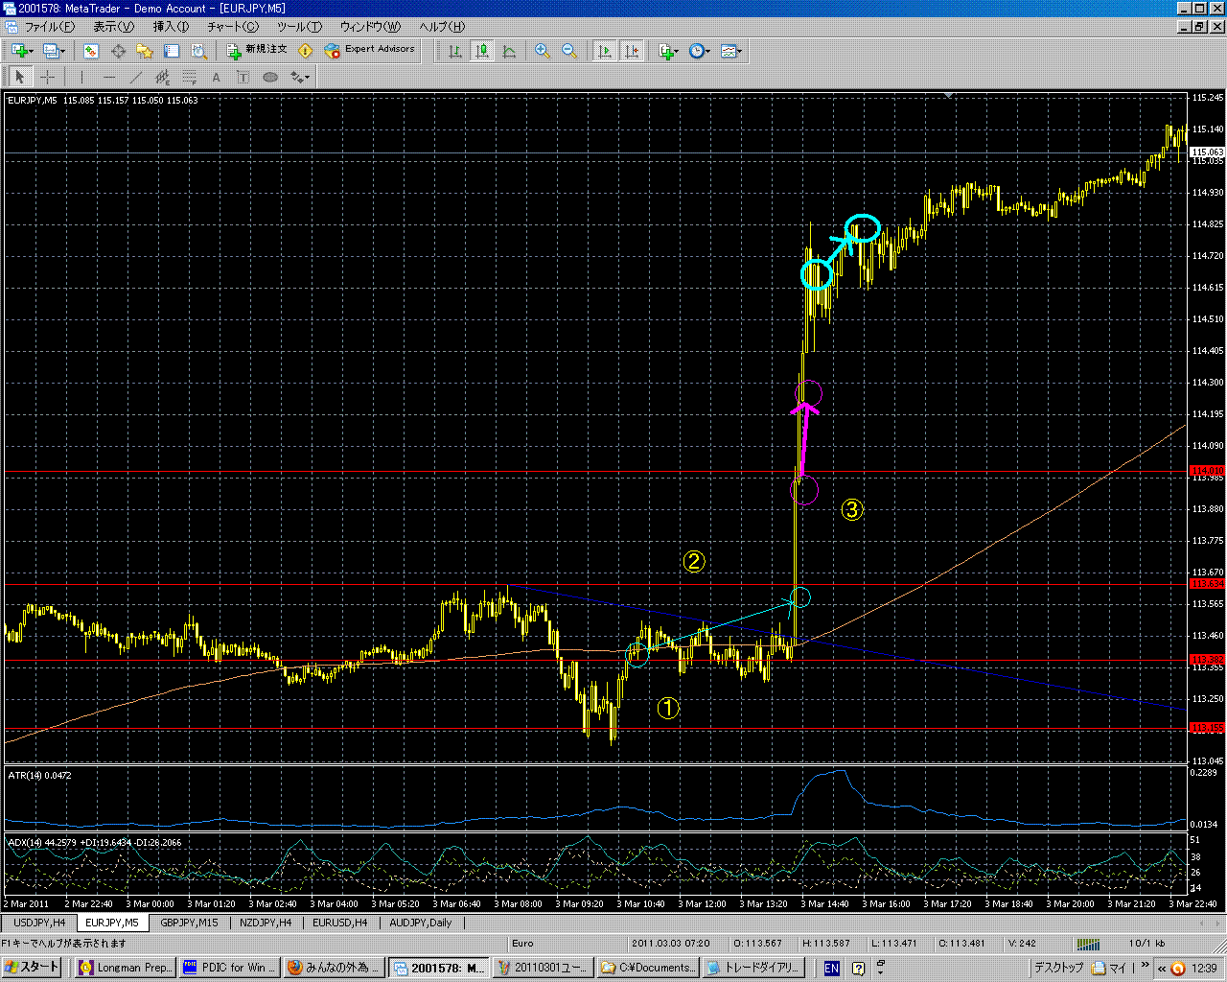Click the Zoom In magnifier icon
The height and width of the screenshot is (982, 1227).
coord(543,51)
